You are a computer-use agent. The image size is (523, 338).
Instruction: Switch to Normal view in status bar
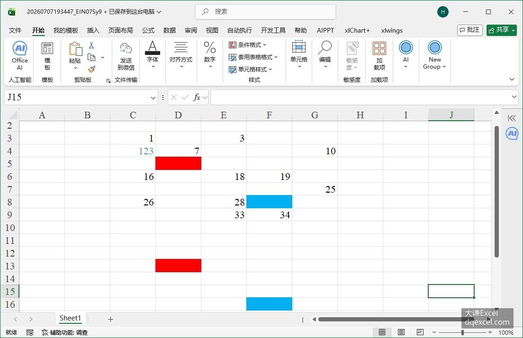[382, 332]
